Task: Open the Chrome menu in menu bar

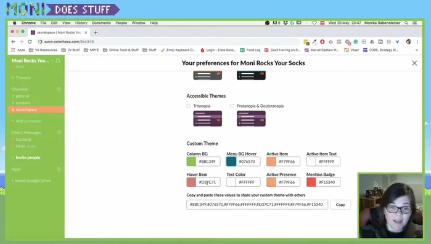Action: click(x=28, y=23)
